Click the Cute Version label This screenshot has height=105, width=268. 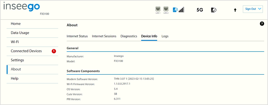(74, 94)
